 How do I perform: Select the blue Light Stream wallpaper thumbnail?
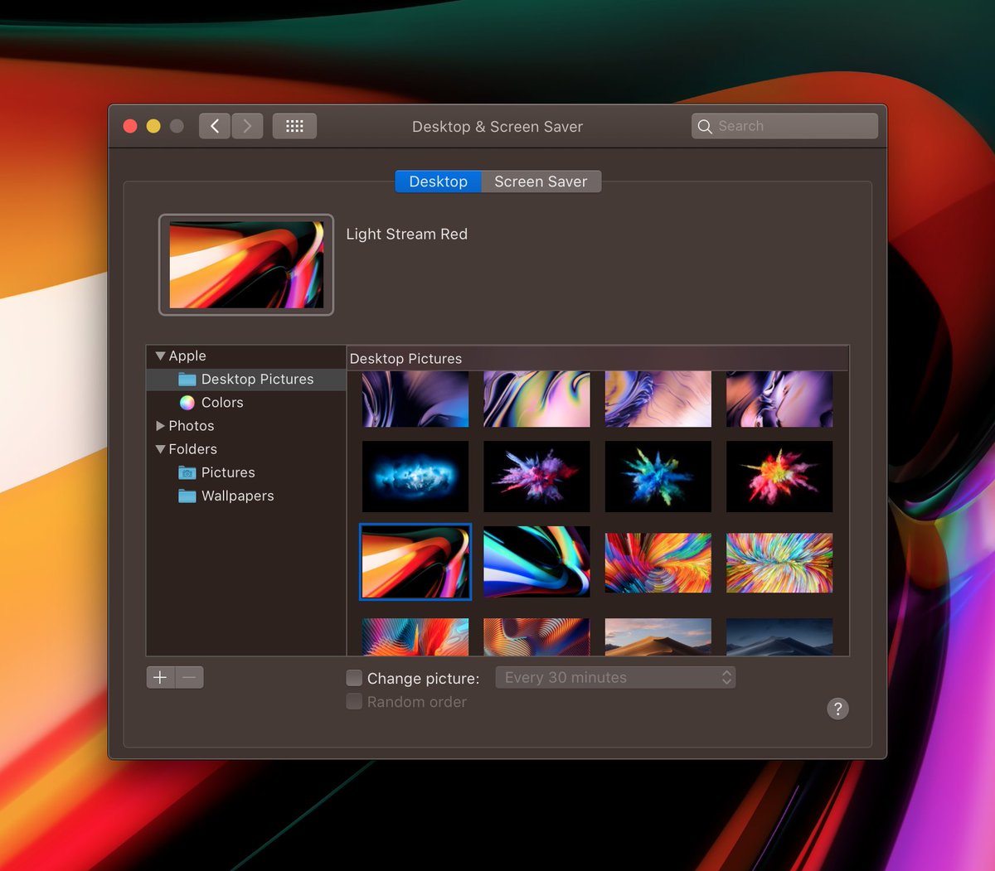point(536,562)
